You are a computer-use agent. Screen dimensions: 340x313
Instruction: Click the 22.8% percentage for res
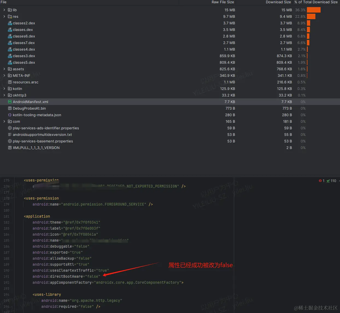click(x=300, y=16)
